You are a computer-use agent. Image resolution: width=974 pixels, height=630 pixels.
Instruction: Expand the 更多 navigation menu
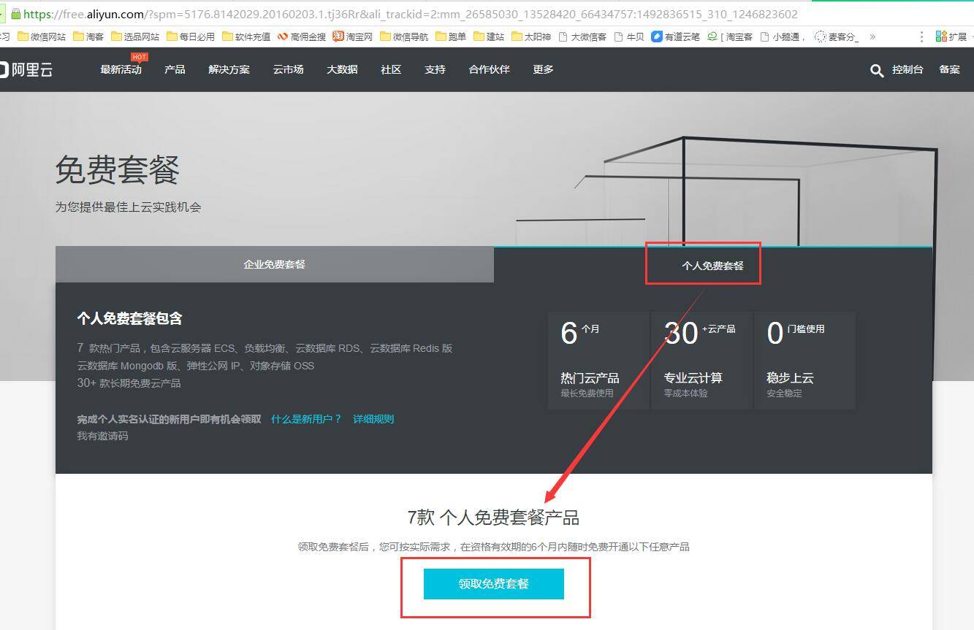click(543, 69)
